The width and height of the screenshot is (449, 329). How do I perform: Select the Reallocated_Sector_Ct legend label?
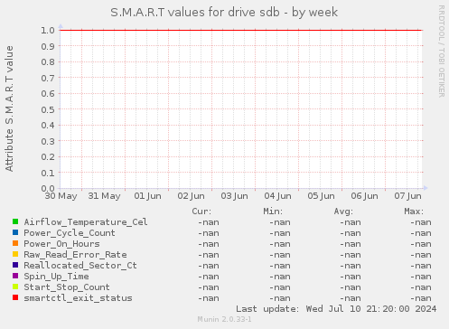pyautogui.click(x=80, y=266)
